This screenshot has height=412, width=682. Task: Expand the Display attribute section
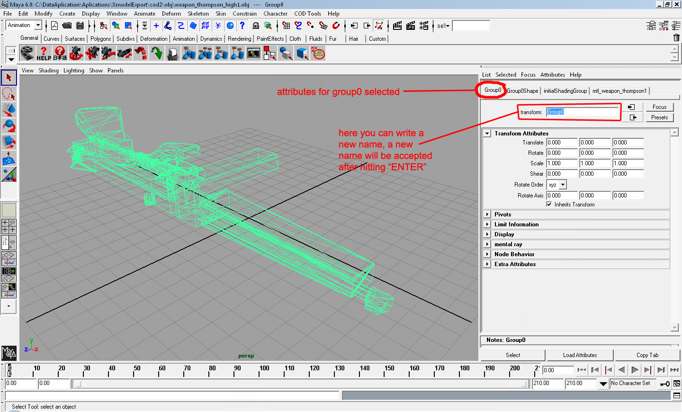(487, 234)
